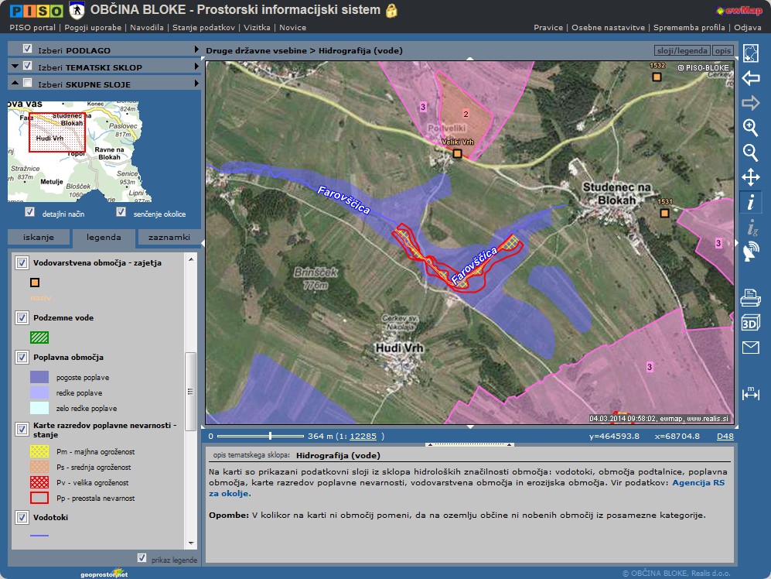Uncheck the 'detajlni način' checkbox

click(30, 212)
